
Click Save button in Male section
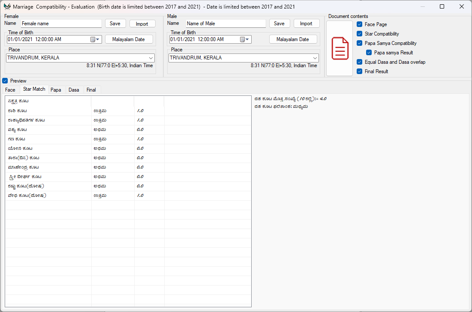tap(279, 24)
